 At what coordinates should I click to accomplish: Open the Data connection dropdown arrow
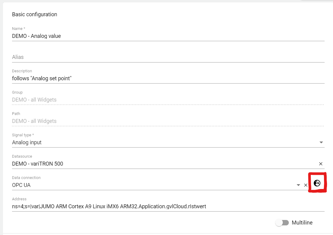(x=298, y=185)
